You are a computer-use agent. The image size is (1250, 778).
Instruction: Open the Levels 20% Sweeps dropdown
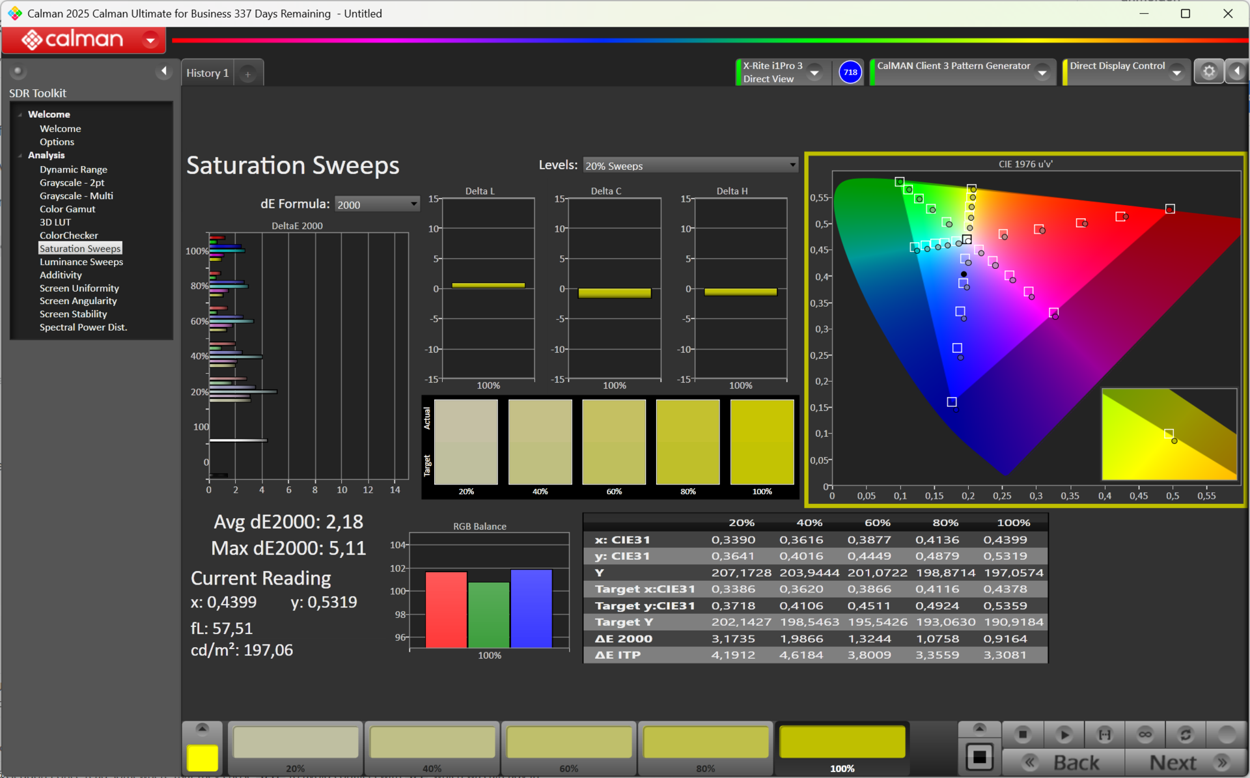[x=690, y=166]
